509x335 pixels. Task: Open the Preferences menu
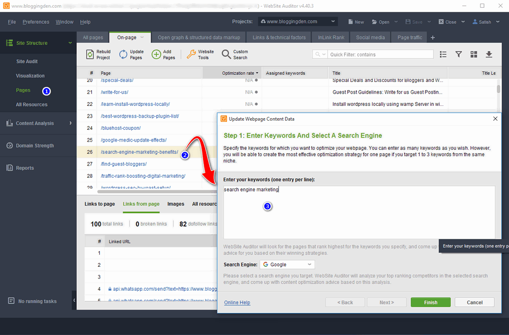(x=35, y=22)
